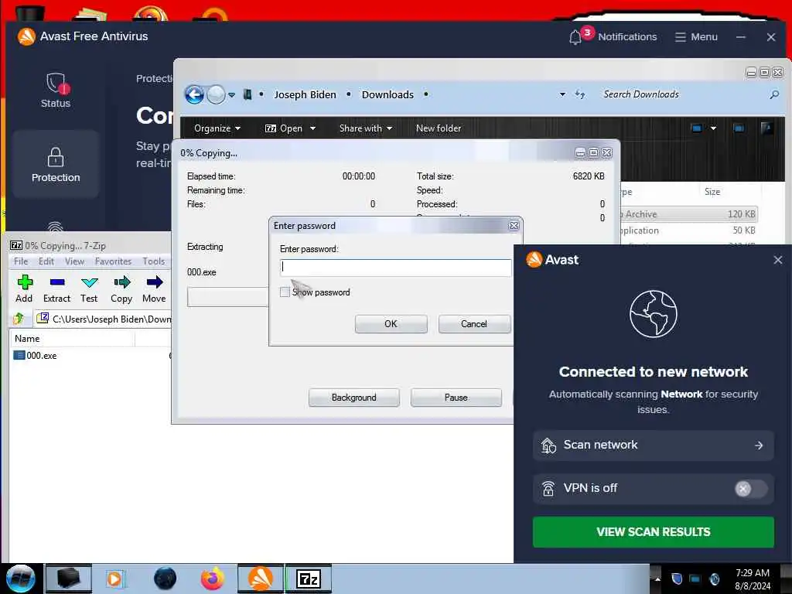Switch to 7-Zip in the taskbar

point(309,579)
